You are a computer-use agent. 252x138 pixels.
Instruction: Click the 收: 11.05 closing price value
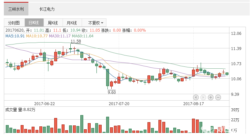click(x=91, y=30)
